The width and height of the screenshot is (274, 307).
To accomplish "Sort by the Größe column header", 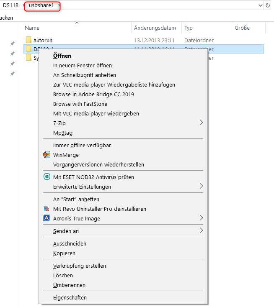I will (242, 28).
